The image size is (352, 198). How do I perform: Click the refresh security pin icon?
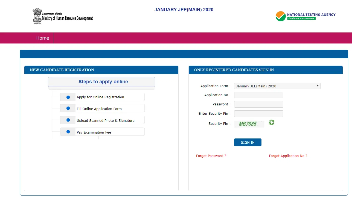point(271,123)
